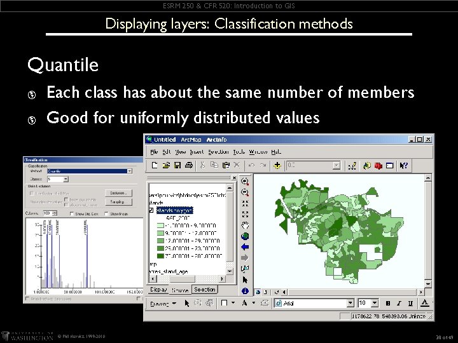Go back to previous extent blue arrow
This screenshot has width=458, height=343.
click(245, 247)
